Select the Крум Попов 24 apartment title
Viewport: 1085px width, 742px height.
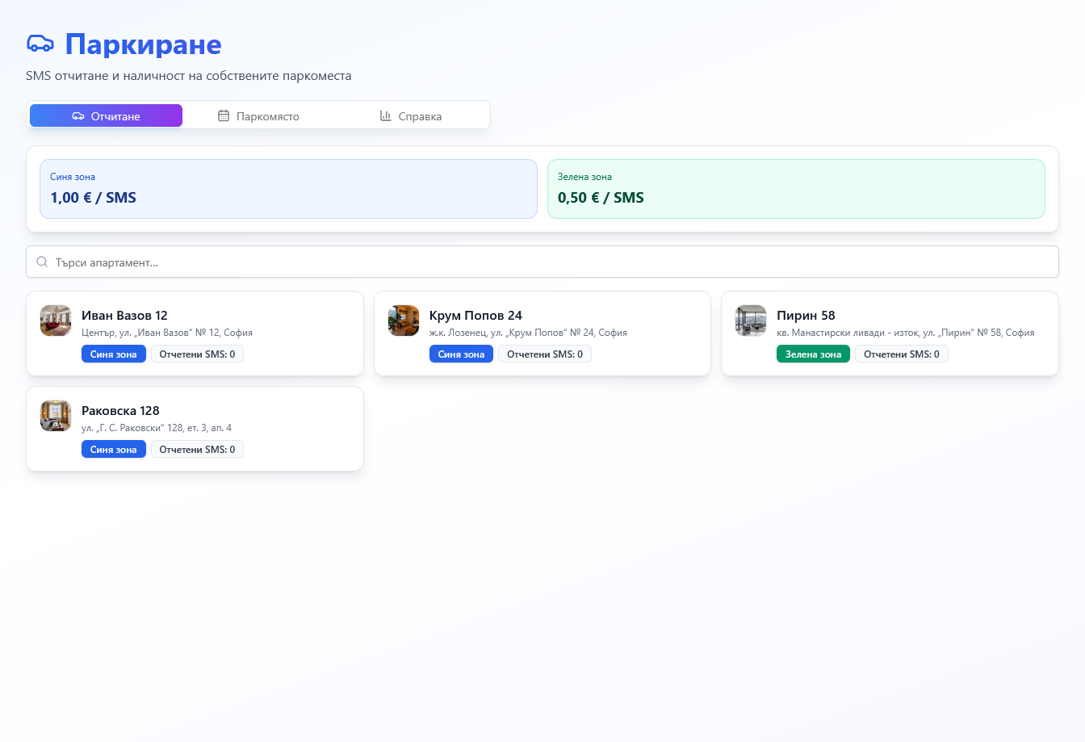[x=475, y=316]
